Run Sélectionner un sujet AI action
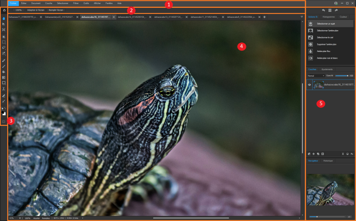This screenshot has height=221, width=356. tap(330, 23)
